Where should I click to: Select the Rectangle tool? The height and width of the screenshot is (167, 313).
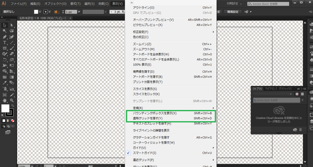coord(5,48)
